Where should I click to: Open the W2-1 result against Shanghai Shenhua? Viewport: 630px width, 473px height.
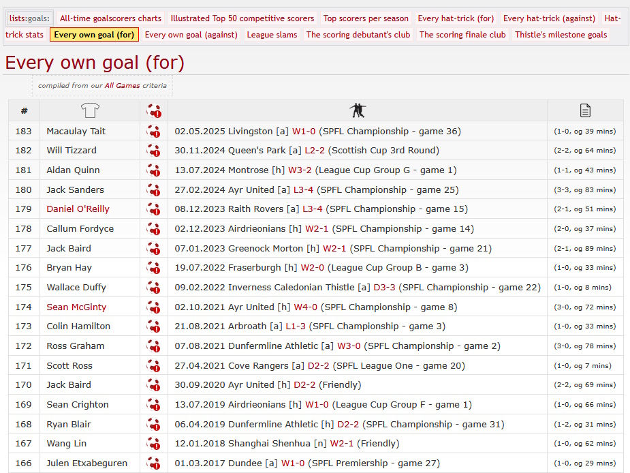click(x=341, y=444)
